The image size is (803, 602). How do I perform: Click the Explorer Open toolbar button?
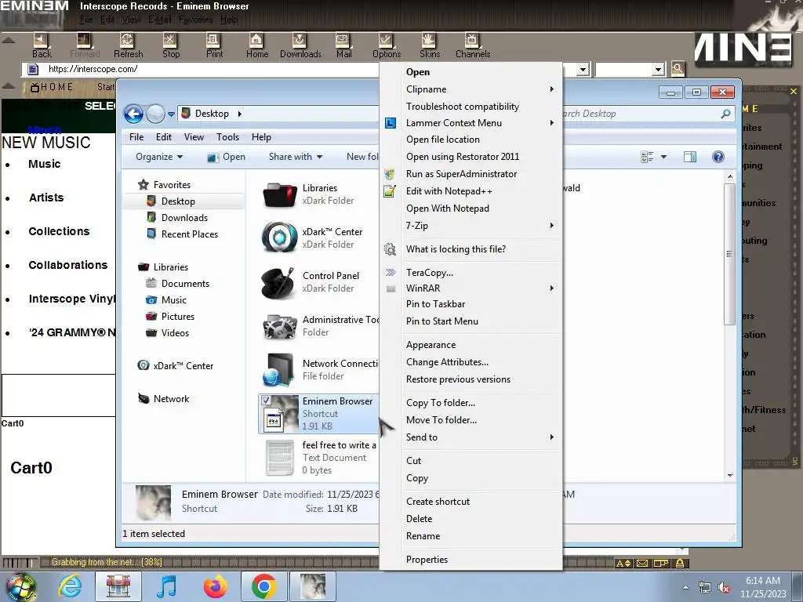pos(227,157)
